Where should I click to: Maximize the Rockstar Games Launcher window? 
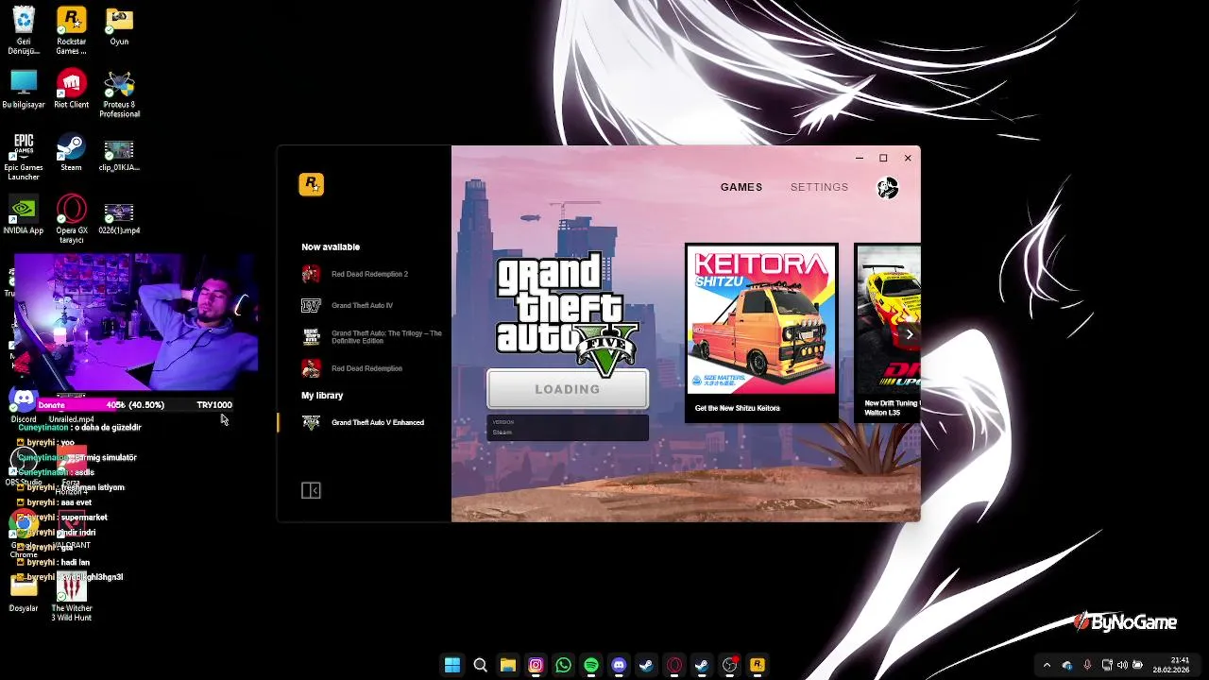pyautogui.click(x=883, y=158)
